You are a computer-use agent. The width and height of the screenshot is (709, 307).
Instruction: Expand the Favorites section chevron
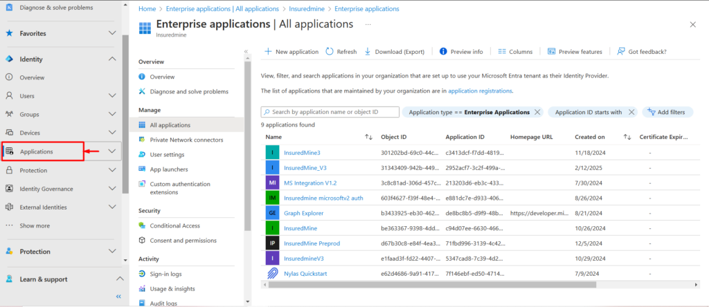(113, 33)
